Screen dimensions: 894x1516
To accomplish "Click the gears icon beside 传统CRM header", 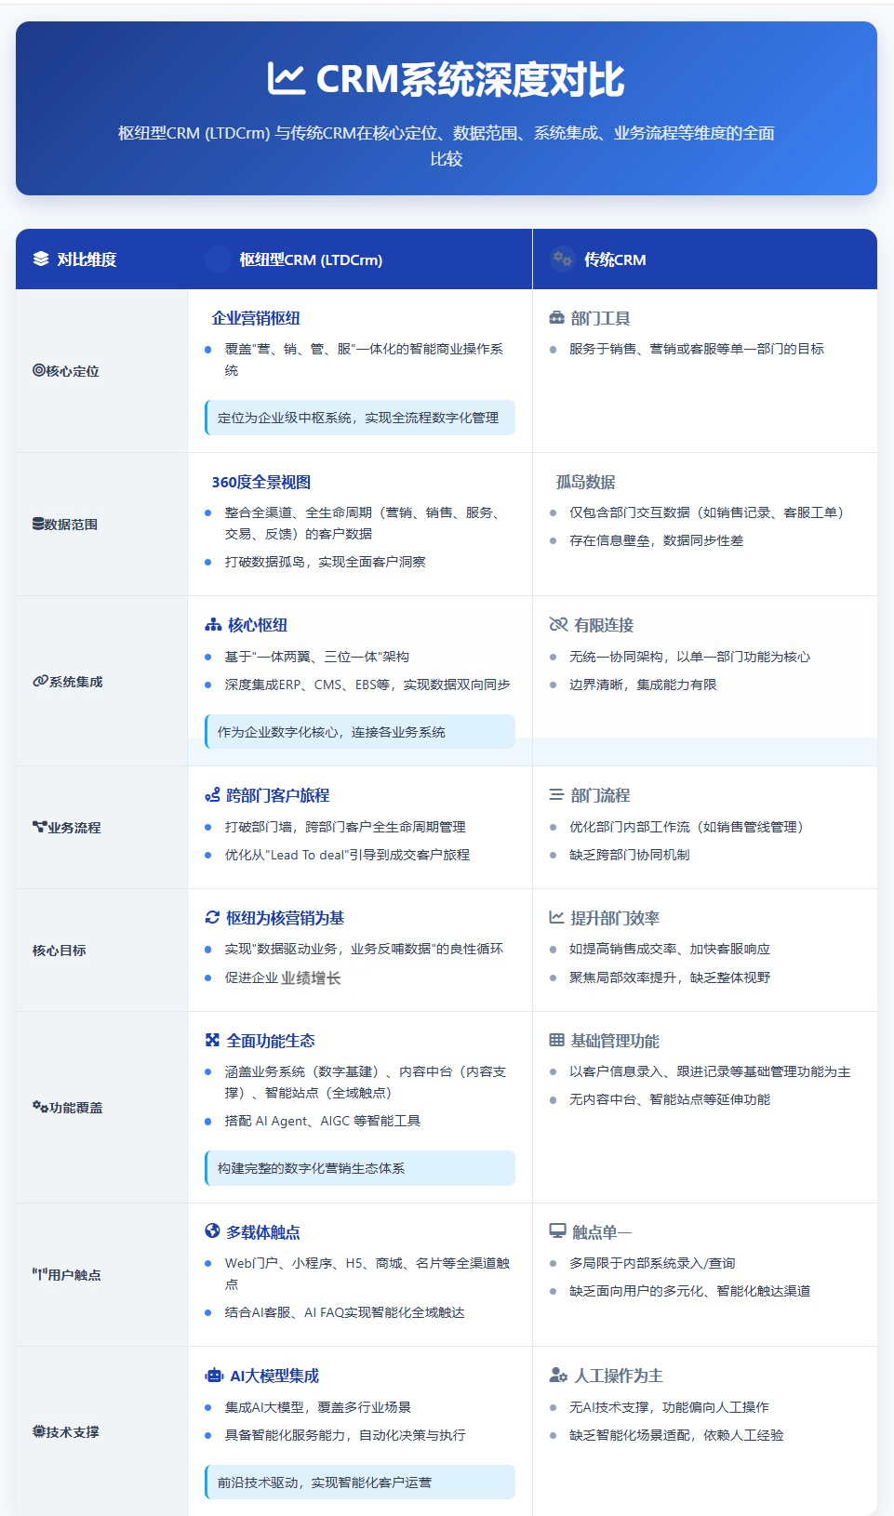I will click(x=562, y=259).
